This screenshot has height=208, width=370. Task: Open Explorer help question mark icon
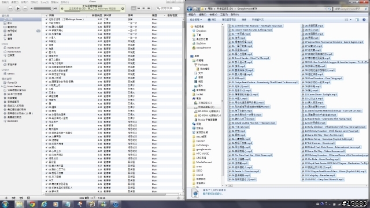(364, 20)
